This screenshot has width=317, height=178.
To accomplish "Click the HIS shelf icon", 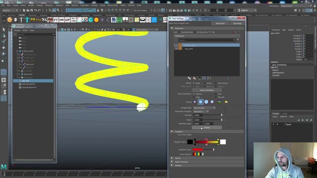I will click(x=61, y=20).
